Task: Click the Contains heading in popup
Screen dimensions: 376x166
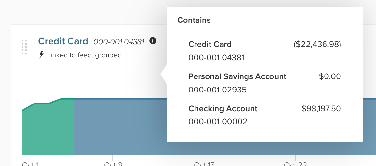Action: [194, 20]
